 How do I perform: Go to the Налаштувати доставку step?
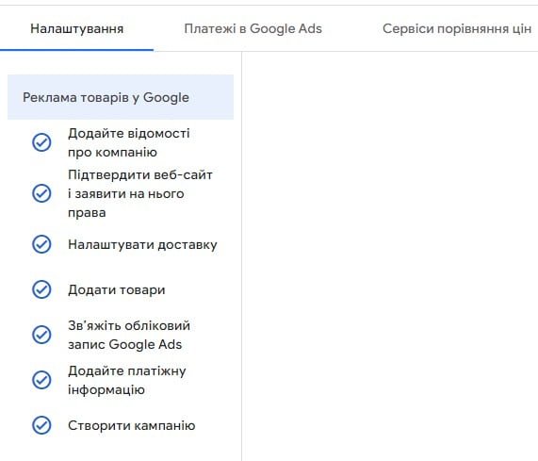[x=142, y=244]
